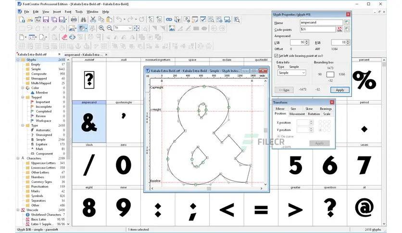Click the Zoom Out magnifier icon
Image resolution: width=402 pixels, height=233 pixels.
[109, 28]
